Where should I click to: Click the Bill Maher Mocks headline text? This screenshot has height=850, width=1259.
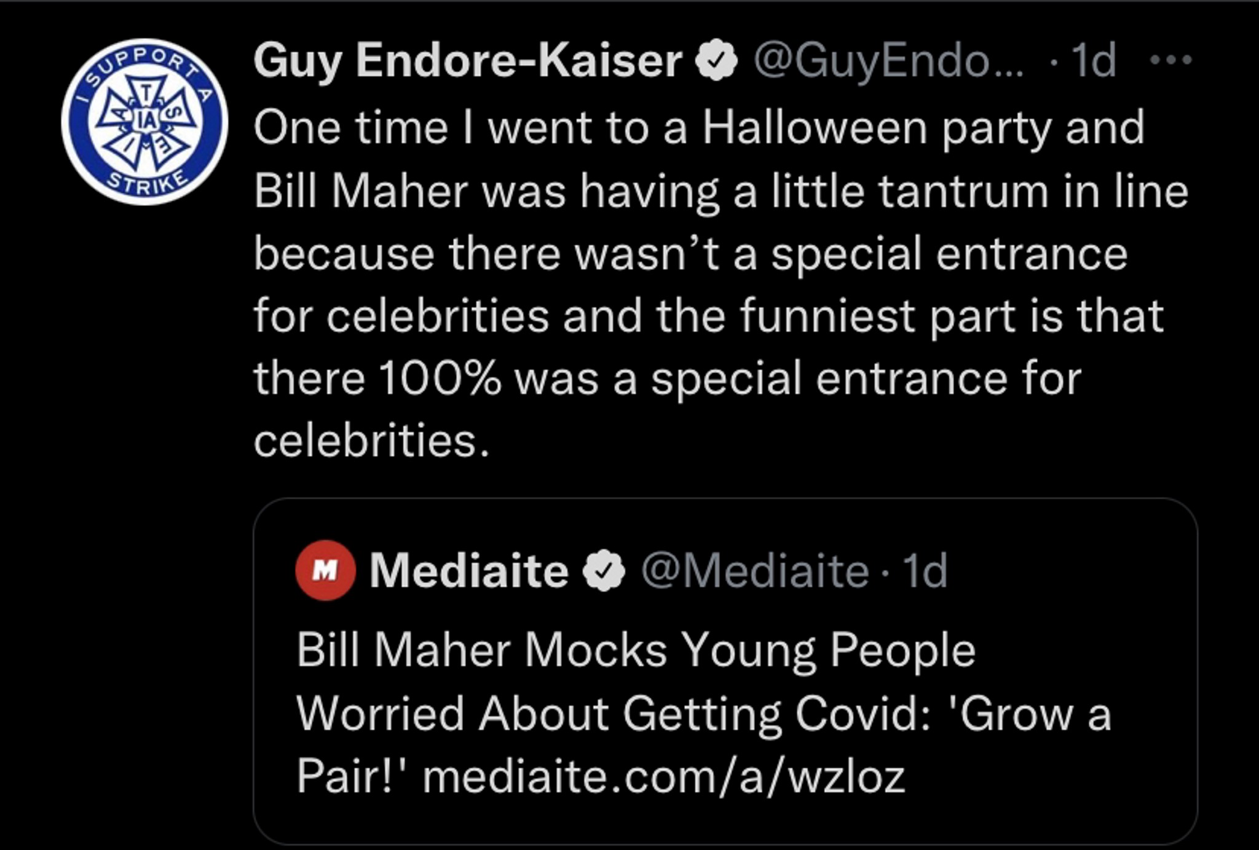(x=636, y=650)
